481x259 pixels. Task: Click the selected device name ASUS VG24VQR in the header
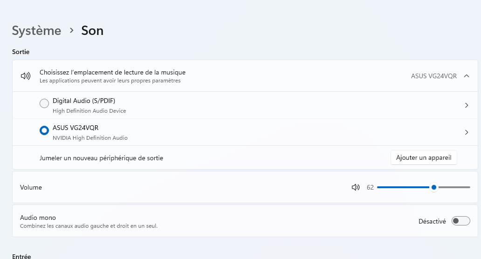pyautogui.click(x=434, y=76)
